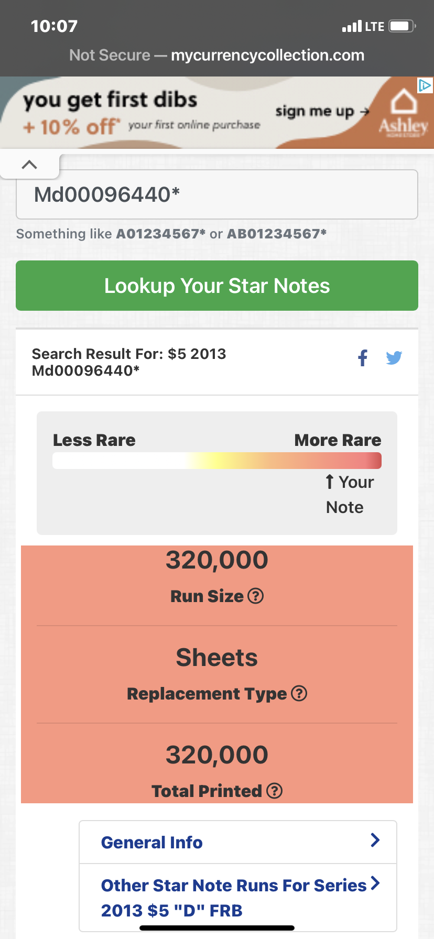
Task: Click the Total Printed help icon
Action: click(x=274, y=791)
